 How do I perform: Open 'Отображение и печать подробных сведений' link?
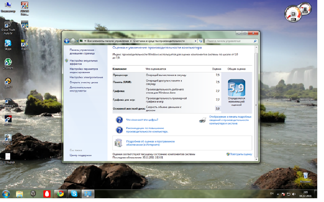[230, 120]
